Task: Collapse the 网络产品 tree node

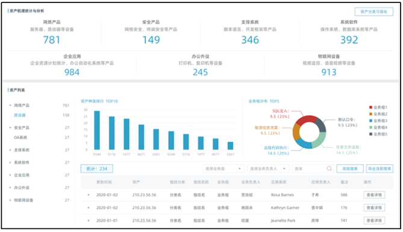Action: (10, 105)
